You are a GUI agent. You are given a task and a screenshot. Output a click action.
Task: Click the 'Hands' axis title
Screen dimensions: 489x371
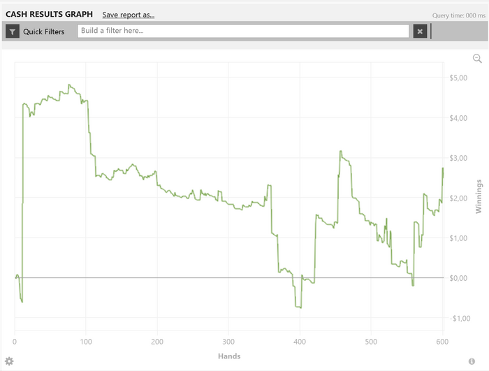click(x=229, y=356)
